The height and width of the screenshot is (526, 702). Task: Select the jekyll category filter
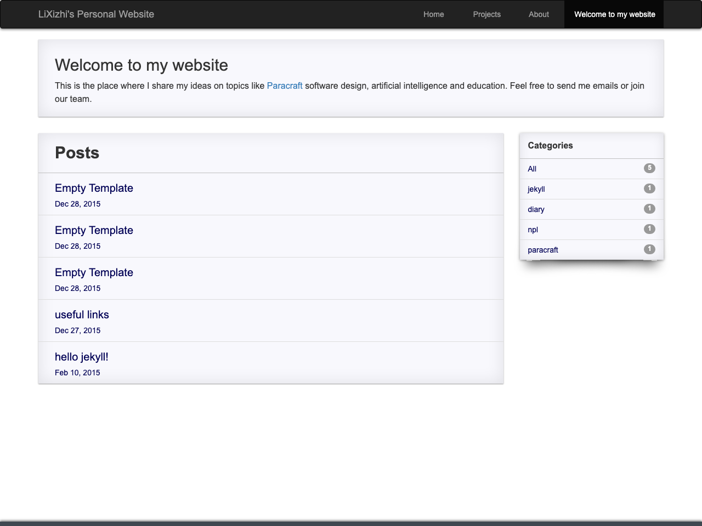536,189
